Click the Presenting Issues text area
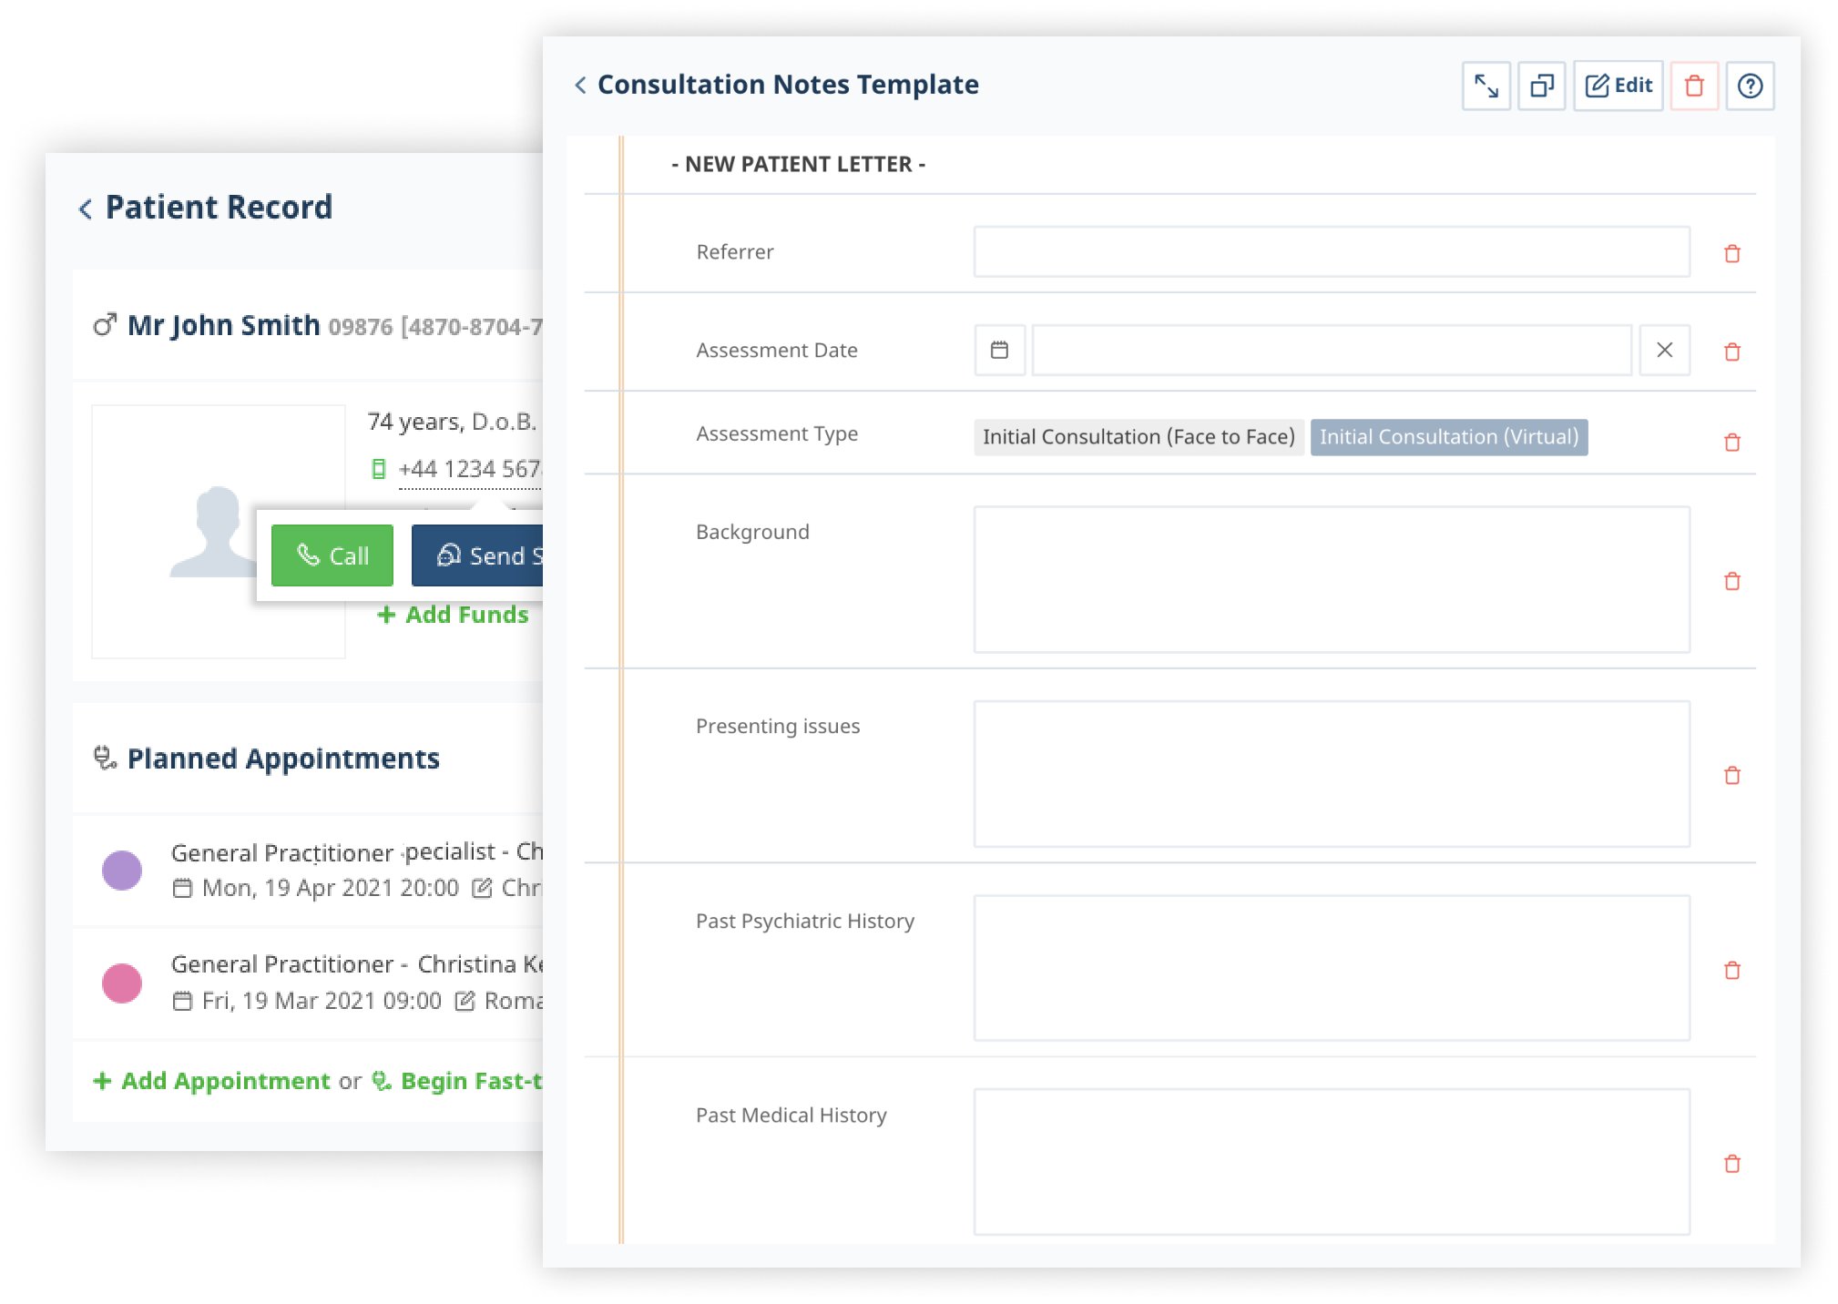This screenshot has width=1838, height=1304. tap(1334, 775)
